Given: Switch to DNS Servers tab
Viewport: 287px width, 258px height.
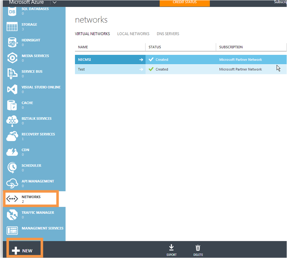Looking at the screenshot, I should (x=168, y=34).
